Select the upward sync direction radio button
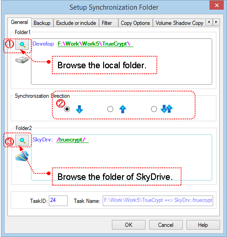This screenshot has width=227, height=237. click(x=110, y=109)
